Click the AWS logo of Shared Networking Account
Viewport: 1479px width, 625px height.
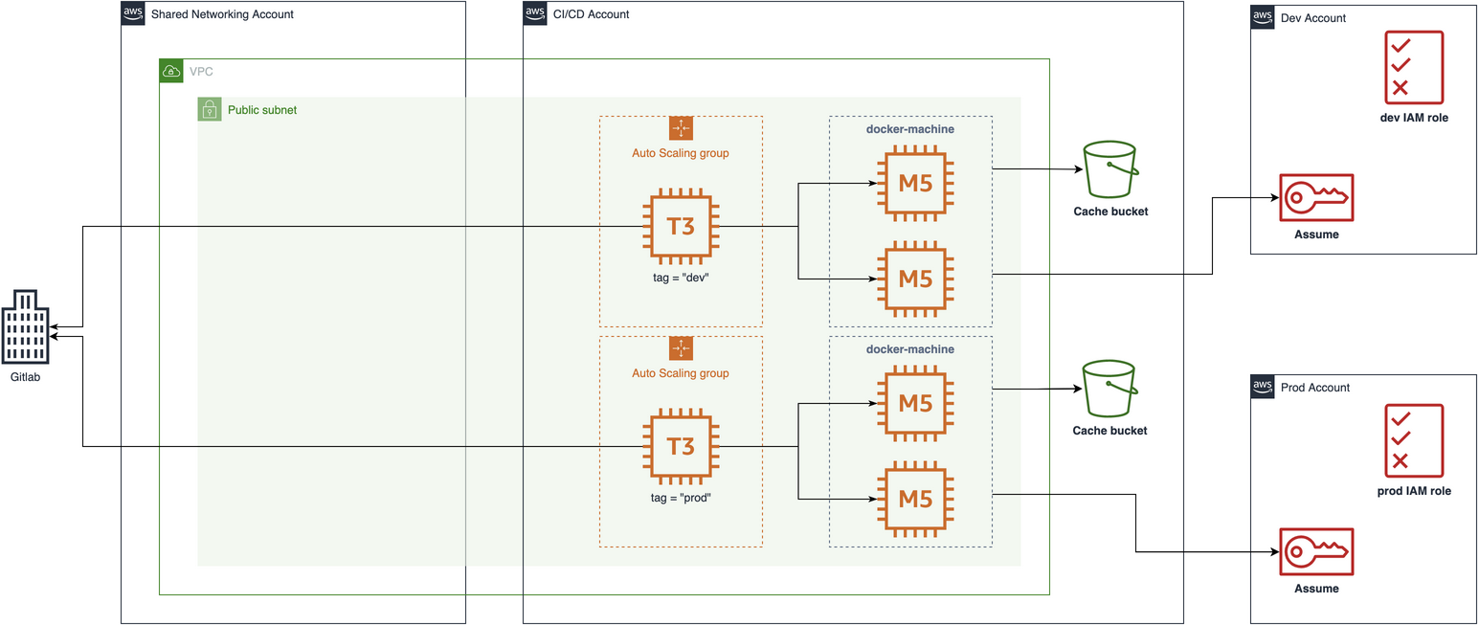click(x=133, y=13)
